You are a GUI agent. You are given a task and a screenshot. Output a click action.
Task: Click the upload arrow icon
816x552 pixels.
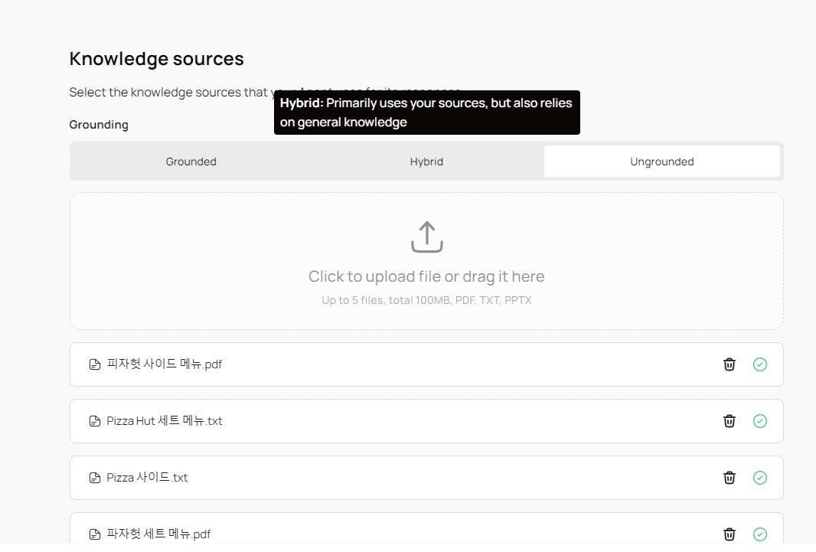426,237
